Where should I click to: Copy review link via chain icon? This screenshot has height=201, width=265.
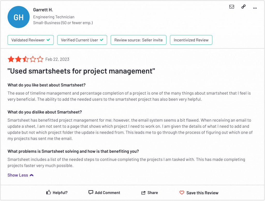coord(243,6)
